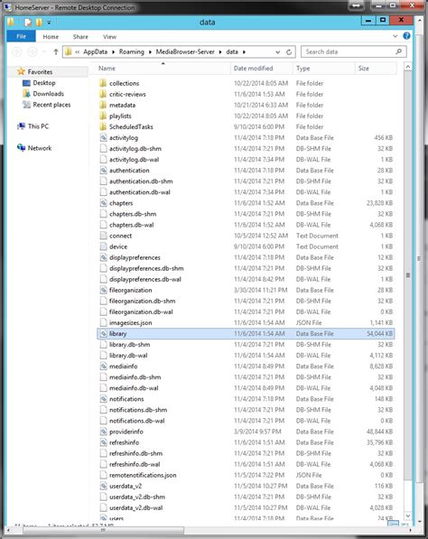The width and height of the screenshot is (428, 539).
Task: Select This PC in navigation pane
Action: point(38,126)
